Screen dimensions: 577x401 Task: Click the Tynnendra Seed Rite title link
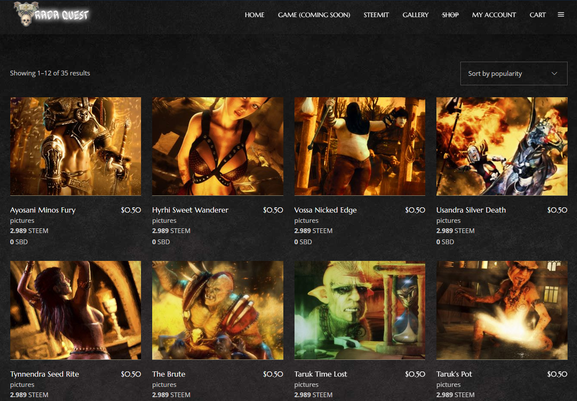coord(45,374)
